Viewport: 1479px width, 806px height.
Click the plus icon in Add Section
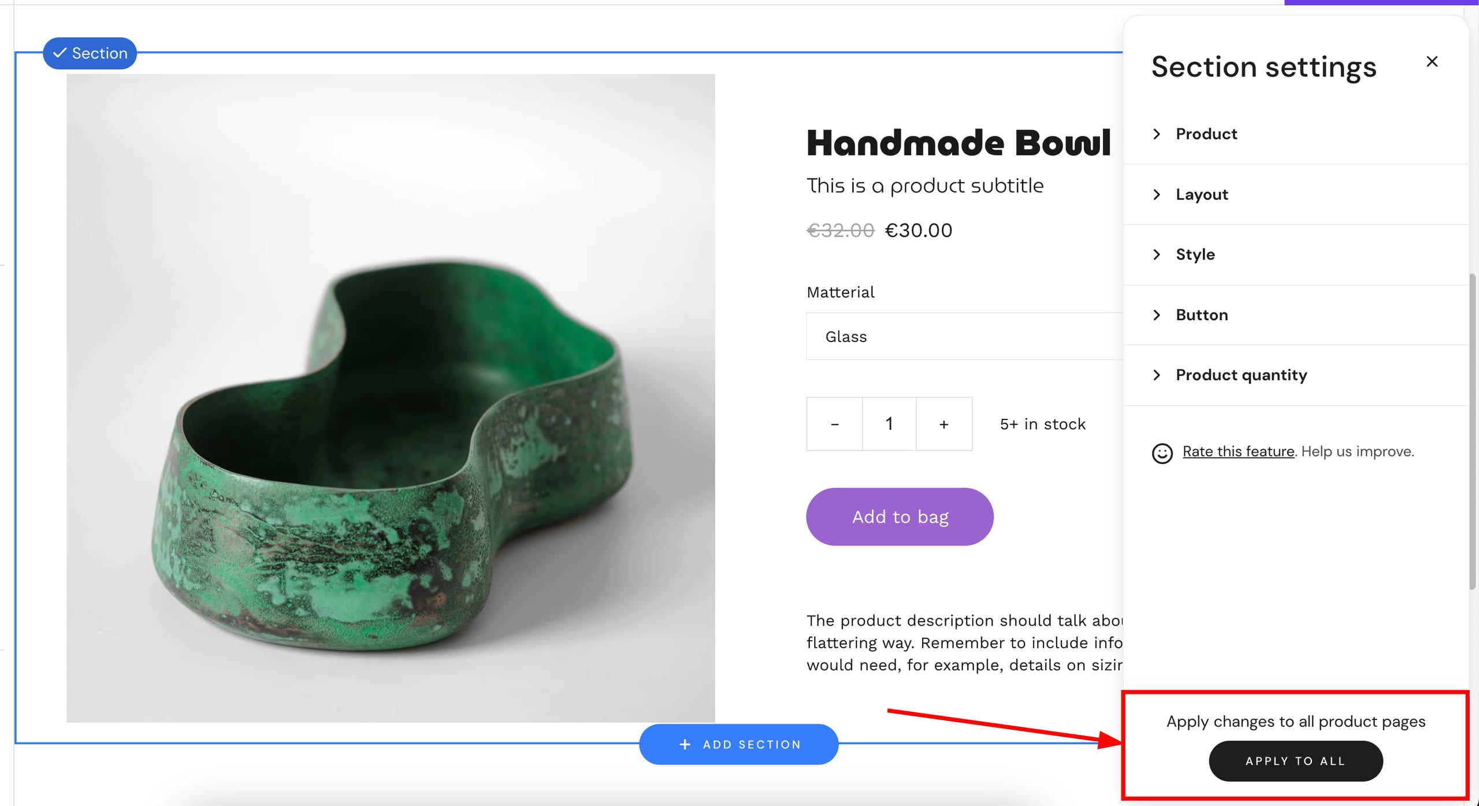(685, 744)
